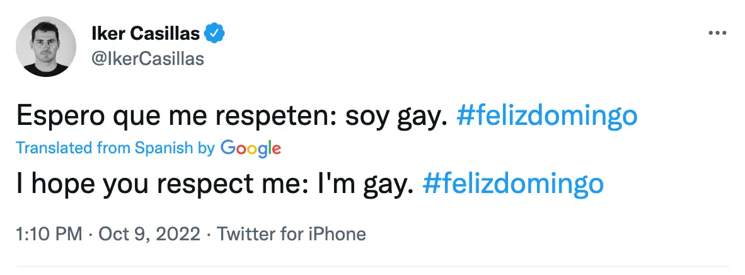Click the Oct 9, 2022 date

(149, 234)
